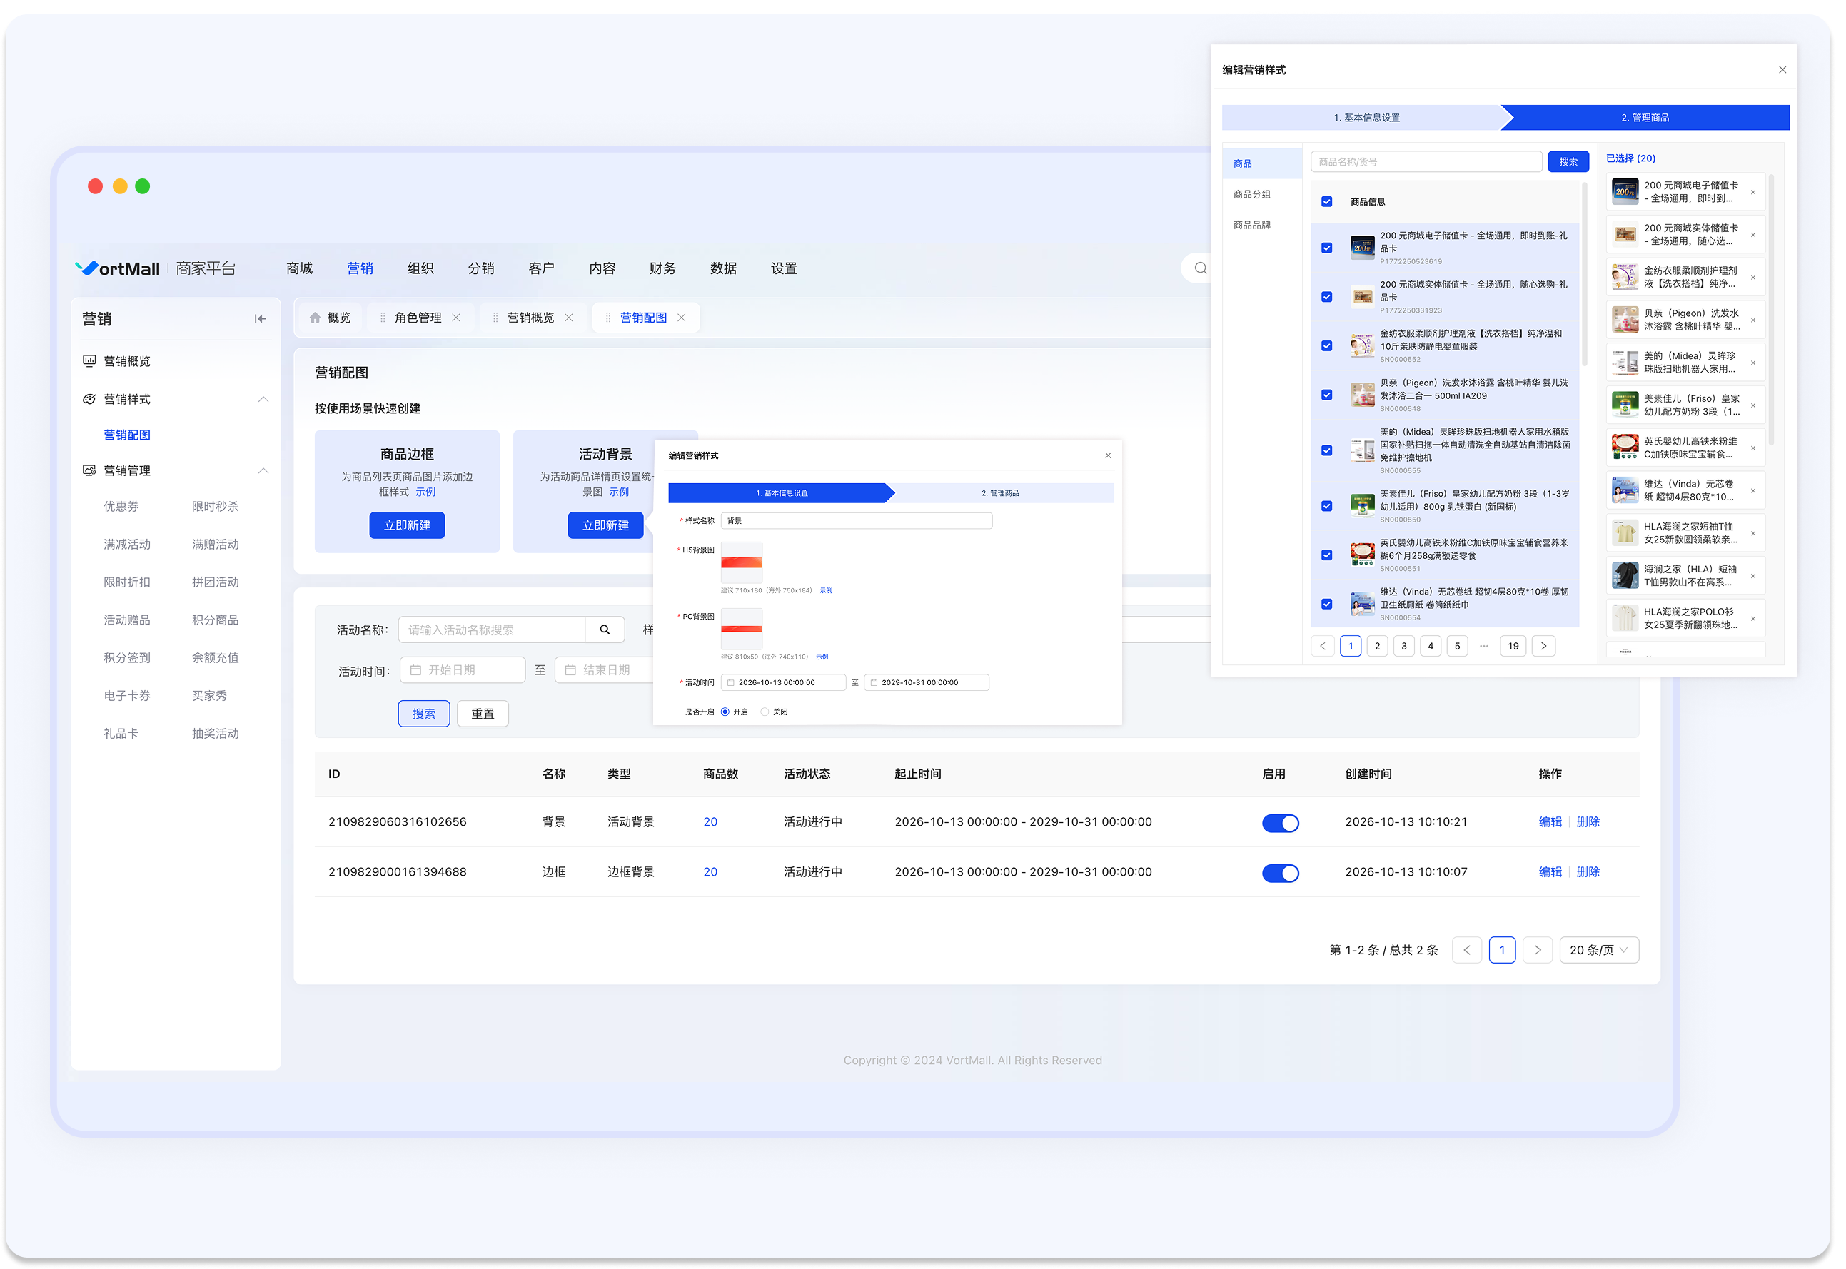Click 删除 link for the 边框 row
1846x1269 pixels.
coord(1588,872)
